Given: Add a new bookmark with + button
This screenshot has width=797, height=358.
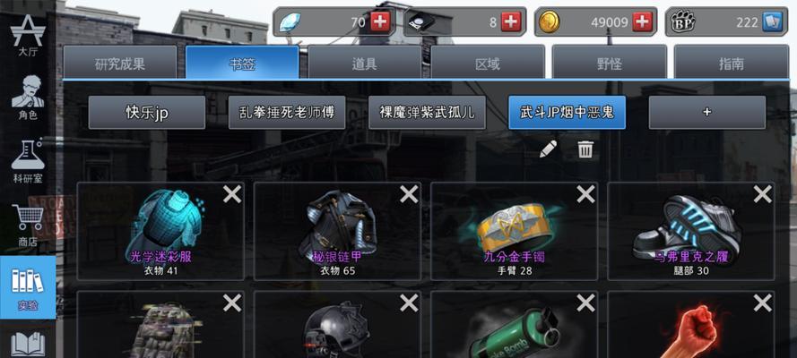Looking at the screenshot, I should pos(707,112).
